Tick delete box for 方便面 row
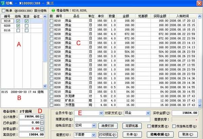The height and width of the screenshot is (139, 203). point(51,105)
